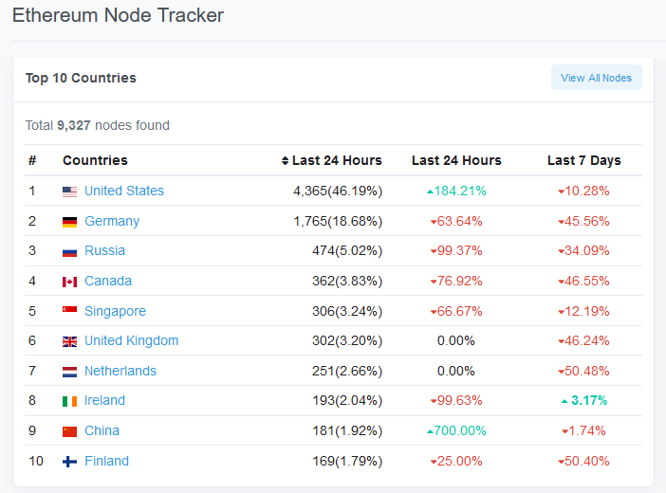Image resolution: width=666 pixels, height=493 pixels.
Task: Click the Countries column header
Action: pos(95,160)
